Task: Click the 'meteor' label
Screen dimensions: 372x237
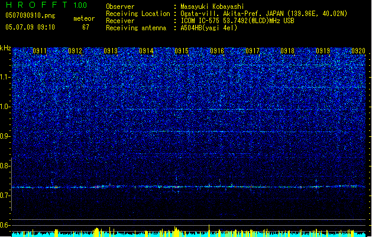Action: (x=84, y=18)
